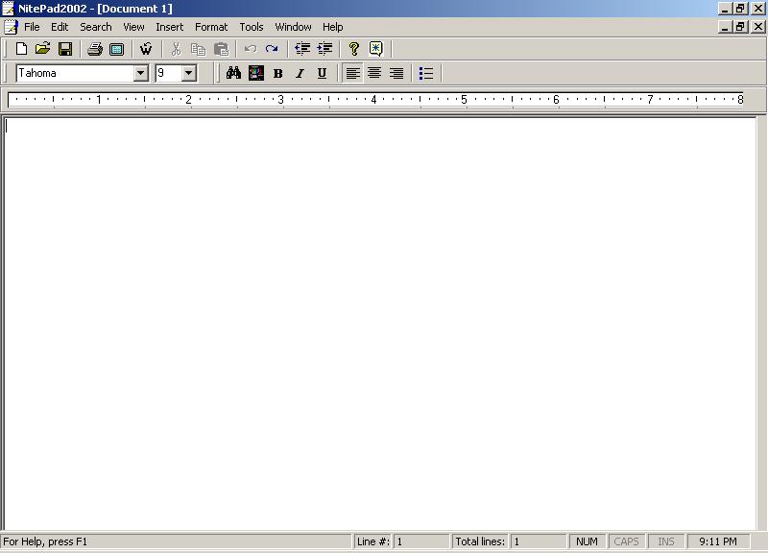Open the font color picker icon
The image size is (768, 553).
pos(256,73)
